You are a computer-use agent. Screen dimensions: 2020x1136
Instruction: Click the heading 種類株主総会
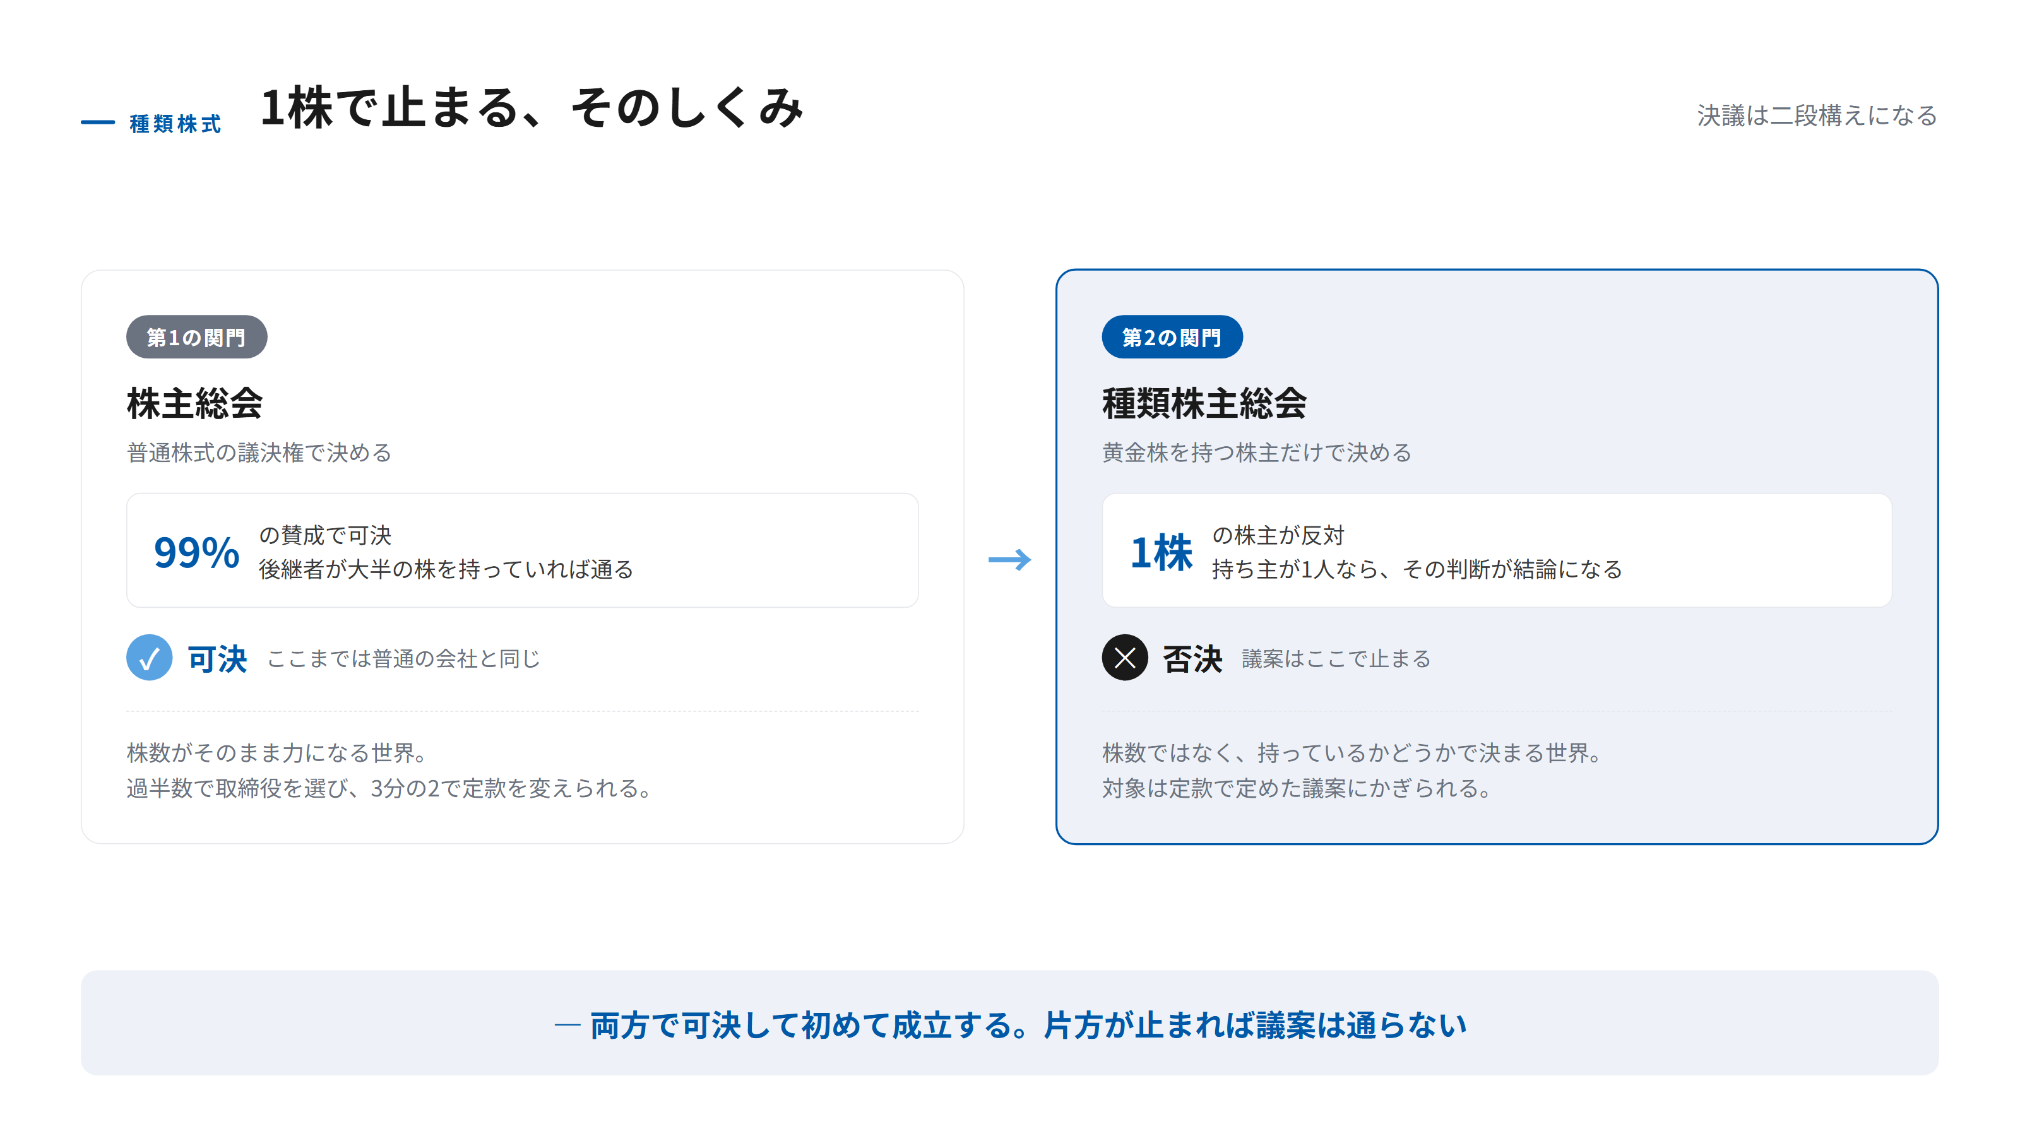point(1204,404)
